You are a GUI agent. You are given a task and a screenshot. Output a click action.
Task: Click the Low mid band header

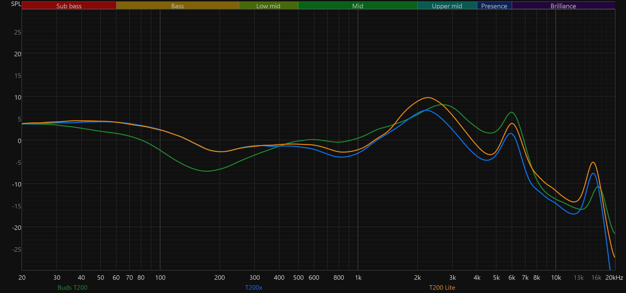268,6
